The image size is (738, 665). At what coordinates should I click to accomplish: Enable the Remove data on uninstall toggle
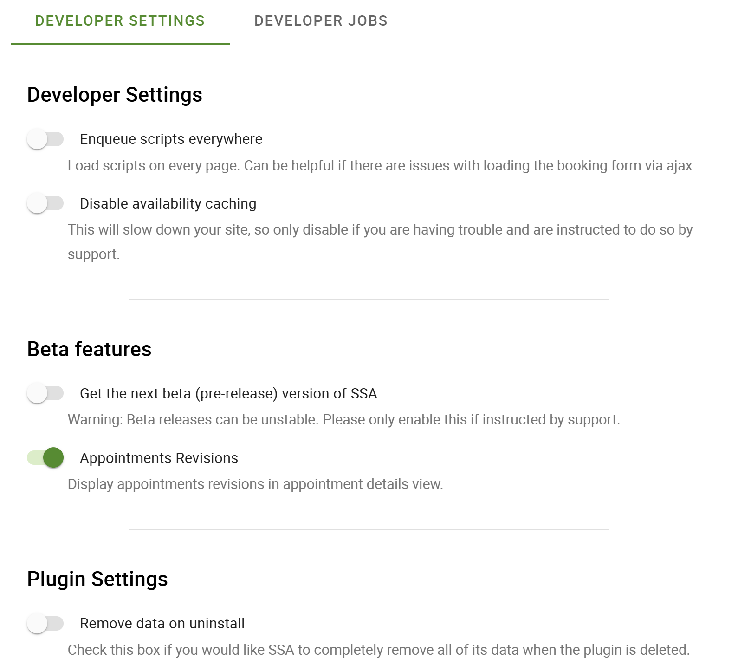coord(46,623)
